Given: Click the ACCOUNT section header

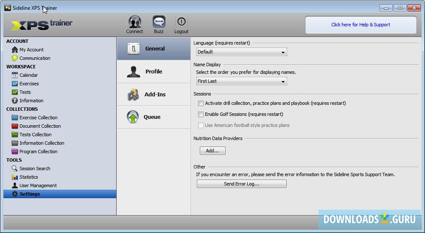Looking at the screenshot, I should [17, 41].
